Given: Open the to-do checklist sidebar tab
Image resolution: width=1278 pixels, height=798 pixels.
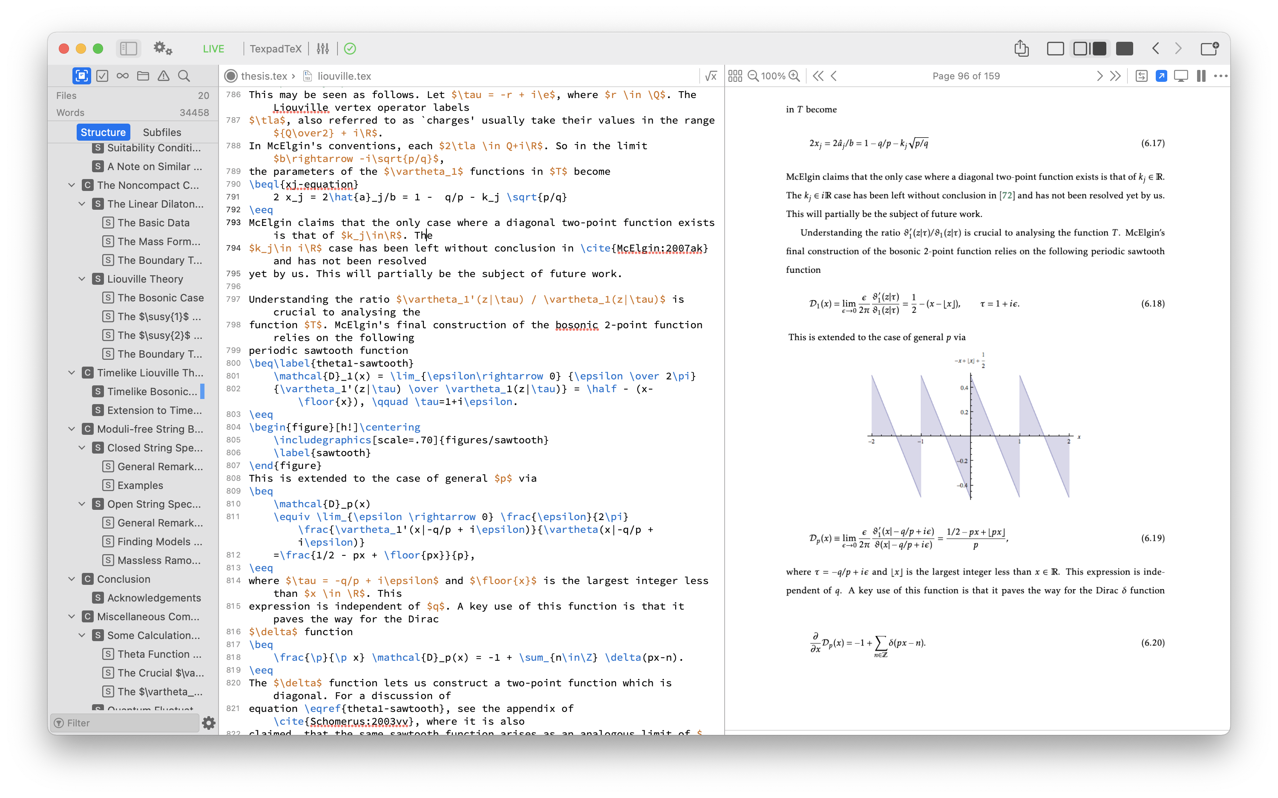Looking at the screenshot, I should (102, 76).
